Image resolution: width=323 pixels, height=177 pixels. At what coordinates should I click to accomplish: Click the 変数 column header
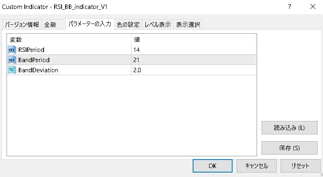(69, 40)
